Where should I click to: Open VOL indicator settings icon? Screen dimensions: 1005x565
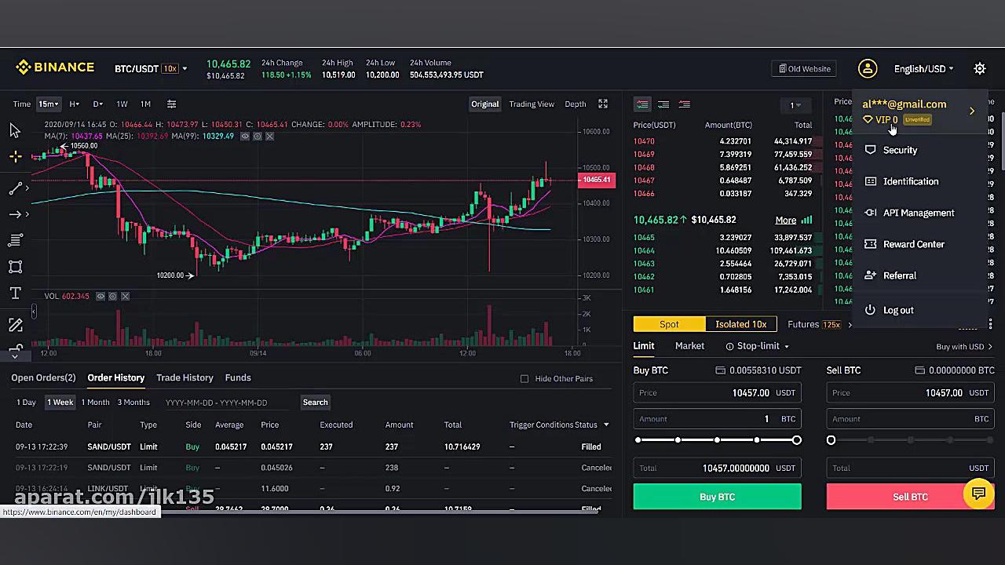113,296
